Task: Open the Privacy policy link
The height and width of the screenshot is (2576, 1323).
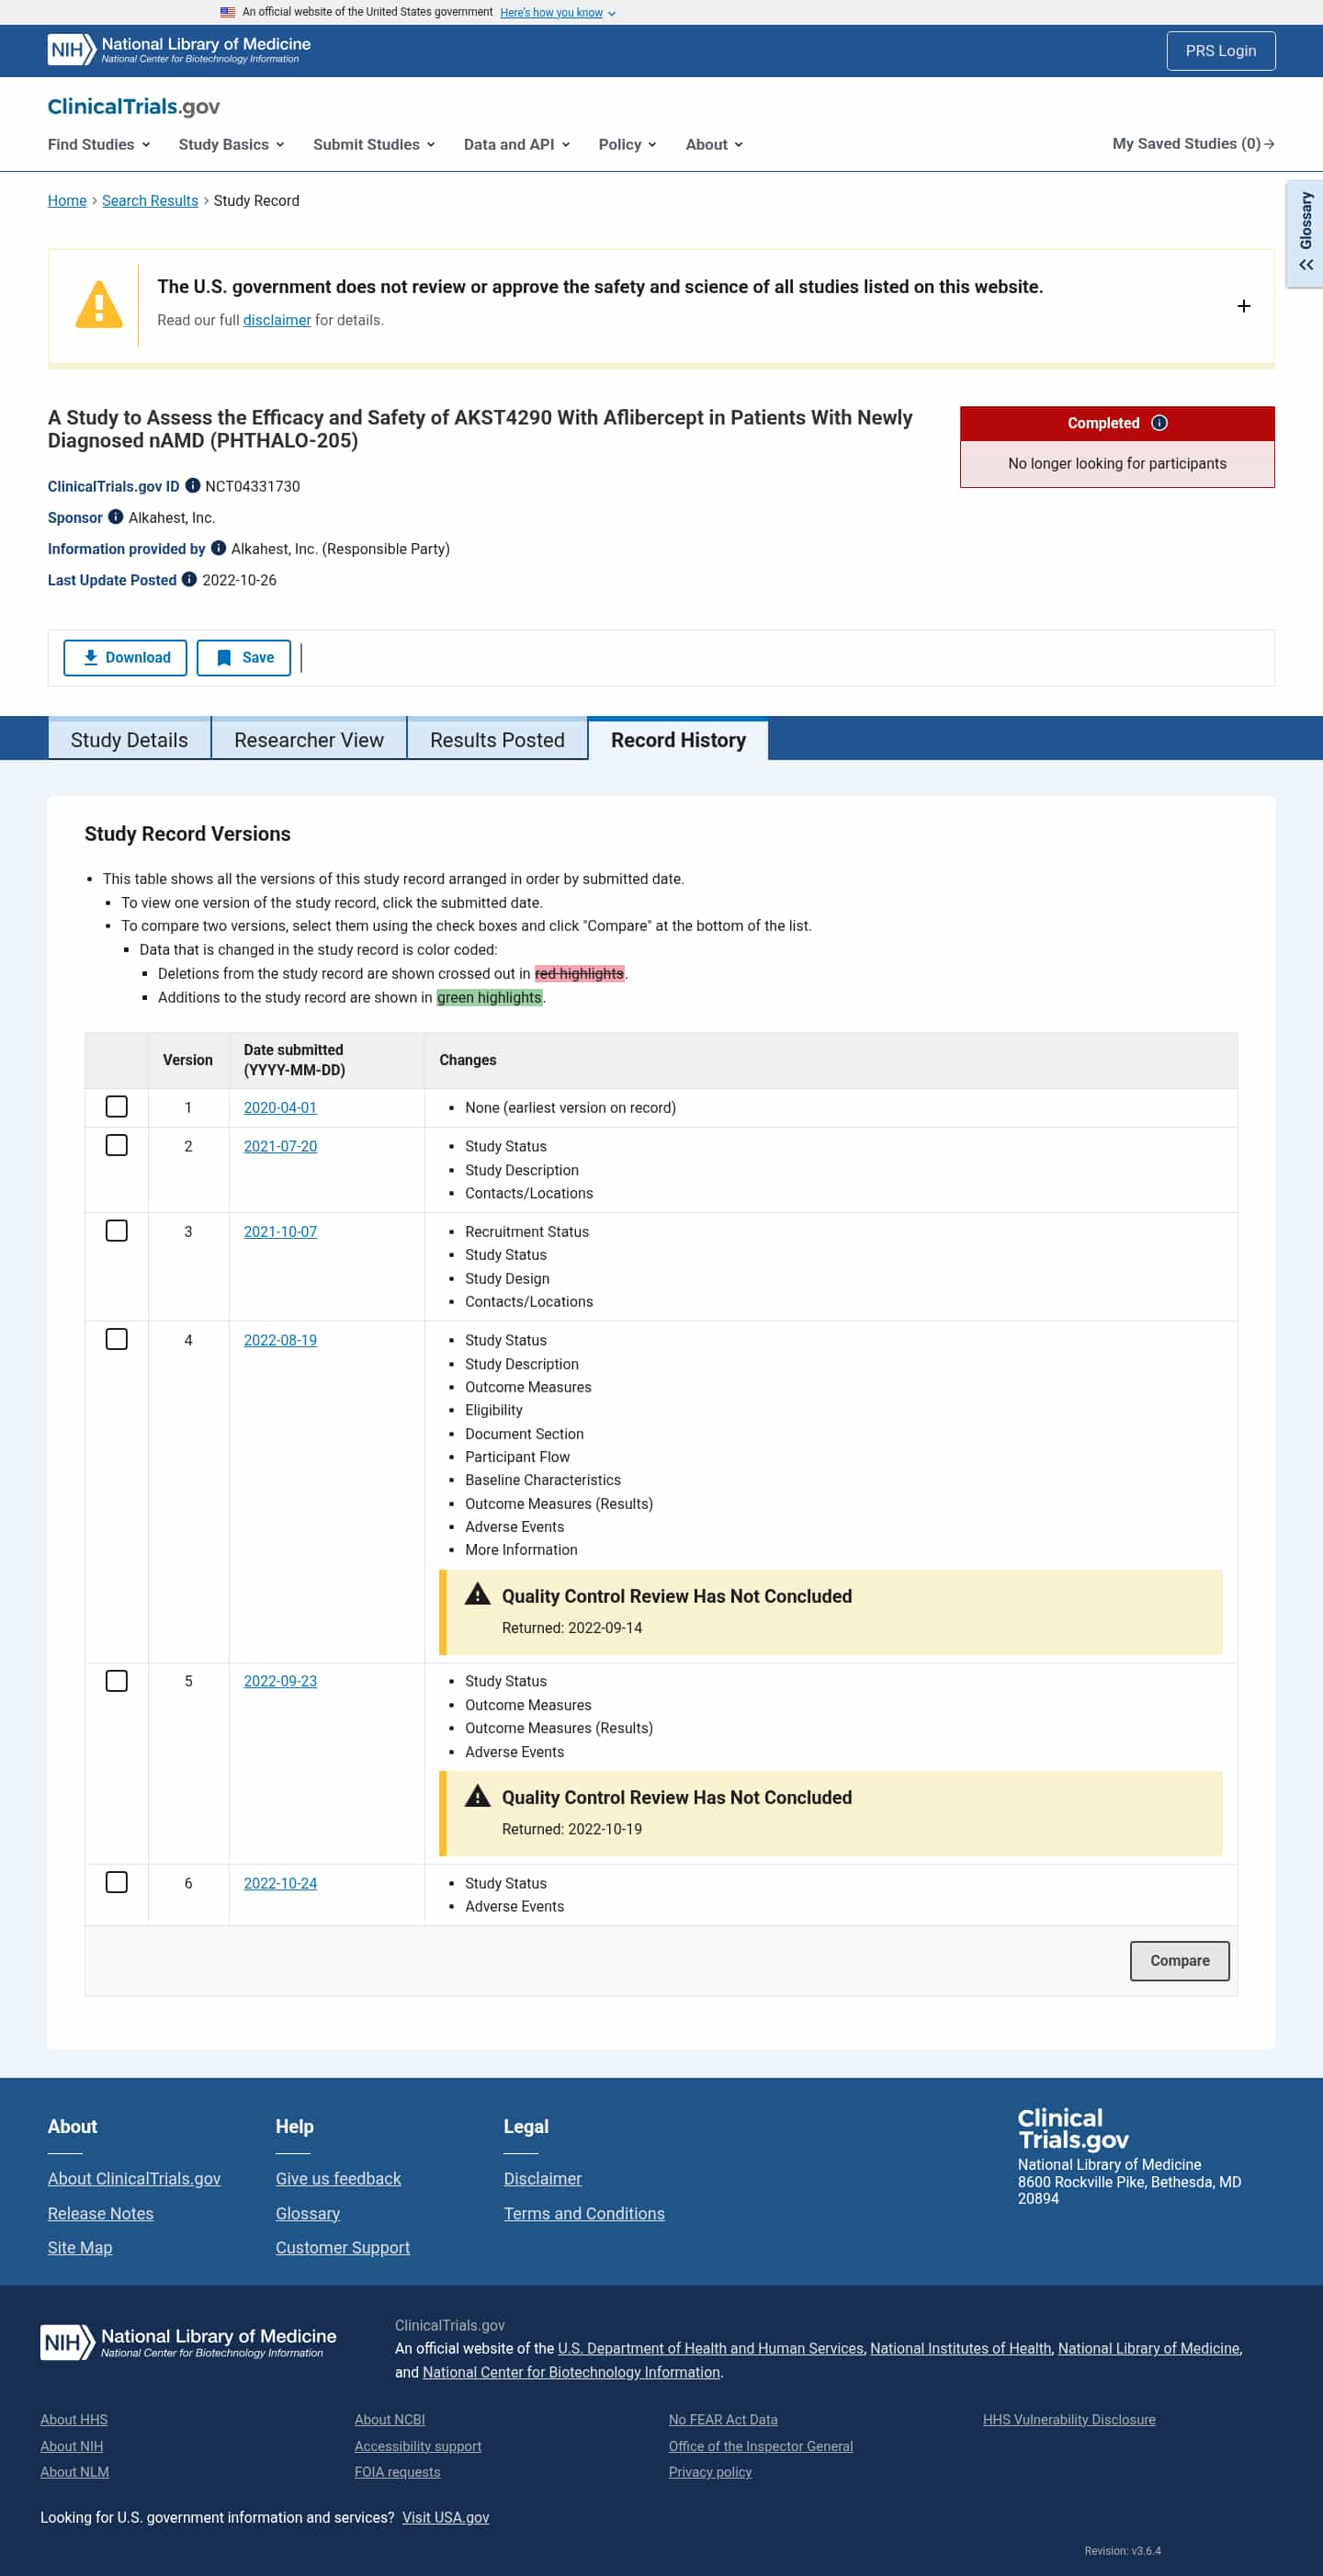Action: point(710,2471)
